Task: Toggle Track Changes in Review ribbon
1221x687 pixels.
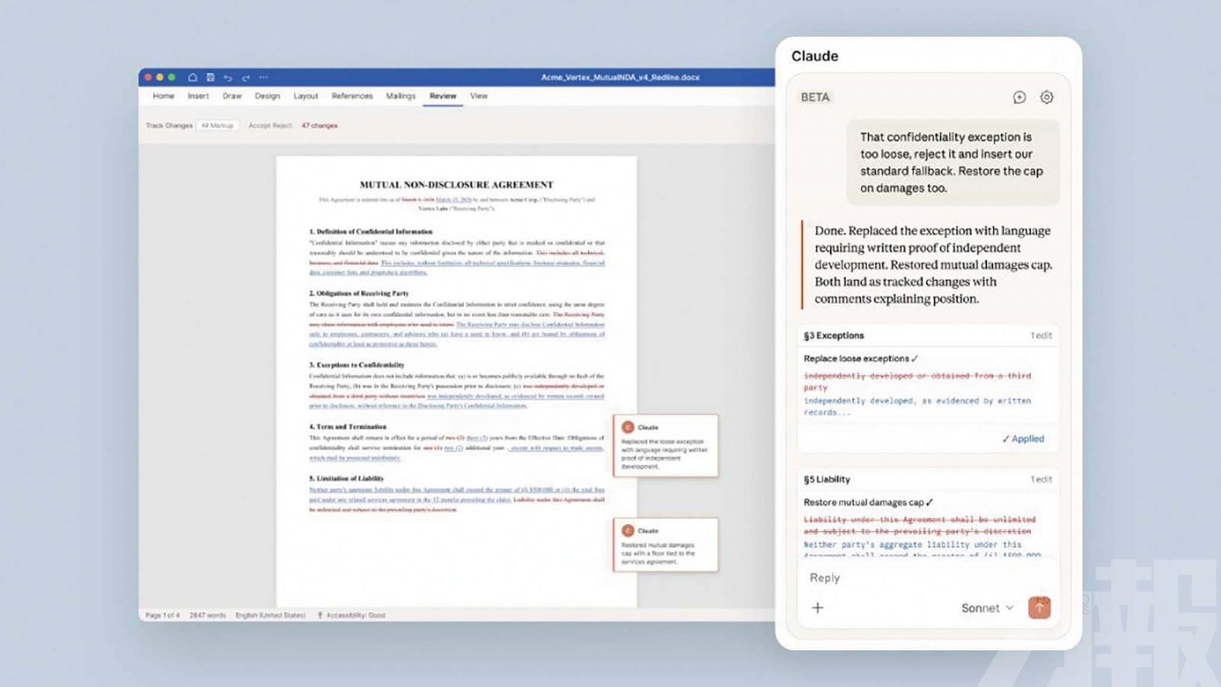Action: point(169,125)
